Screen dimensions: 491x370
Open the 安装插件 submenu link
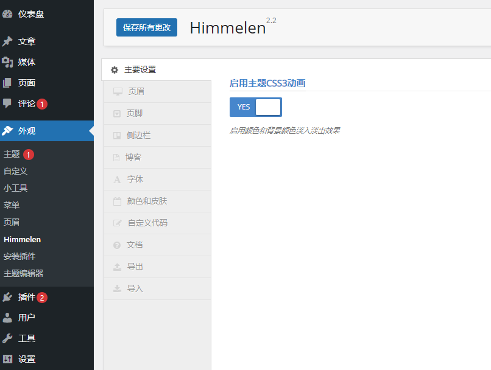tap(19, 256)
